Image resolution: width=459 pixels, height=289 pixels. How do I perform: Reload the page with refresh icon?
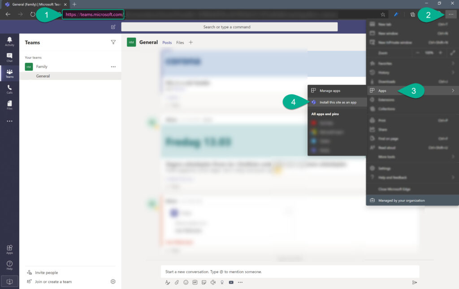32,14
